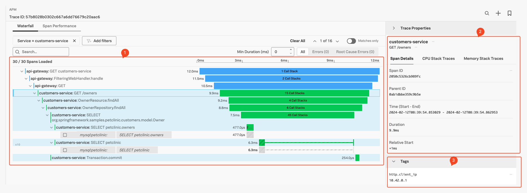527x193 pixels.
Task: Collapse the api-gateway: GET span
Action: click(30, 86)
